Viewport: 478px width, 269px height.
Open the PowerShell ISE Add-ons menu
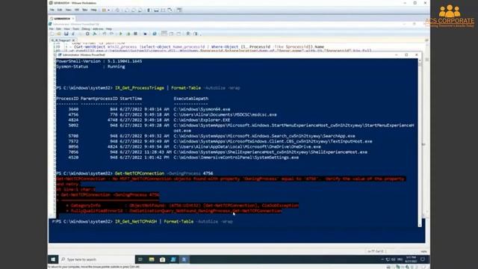pos(98,29)
